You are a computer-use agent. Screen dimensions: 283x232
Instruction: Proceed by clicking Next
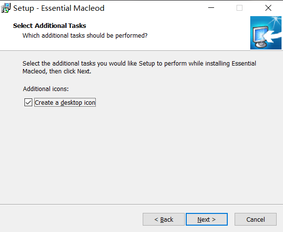(207, 219)
